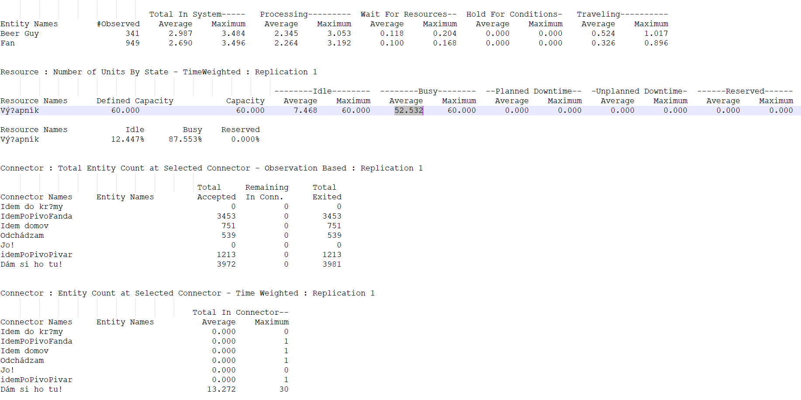Select the connector maximum value 30
Viewport: 801px width, 400px height.
pyautogui.click(x=283, y=389)
